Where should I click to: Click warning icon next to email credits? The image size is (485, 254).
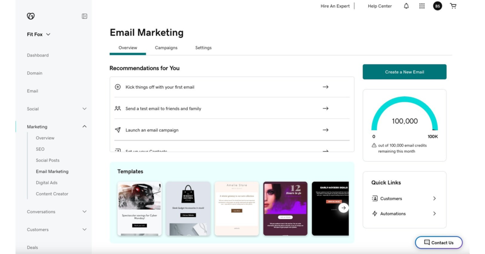[374, 146]
